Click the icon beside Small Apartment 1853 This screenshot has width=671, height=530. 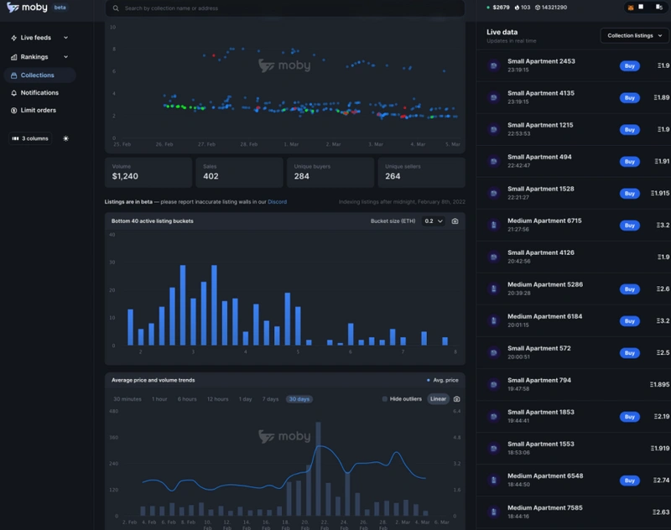493,416
